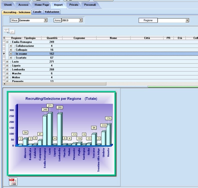Select the Lazio row text
Image resolution: width=198 pixels, height=188 pixels.
[x=15, y=62]
